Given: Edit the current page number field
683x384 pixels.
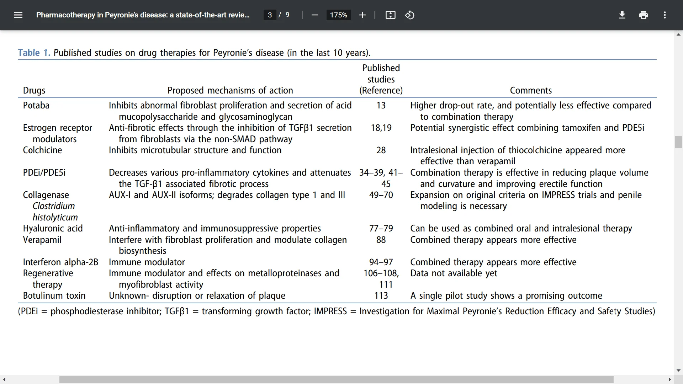Looking at the screenshot, I should (x=270, y=15).
